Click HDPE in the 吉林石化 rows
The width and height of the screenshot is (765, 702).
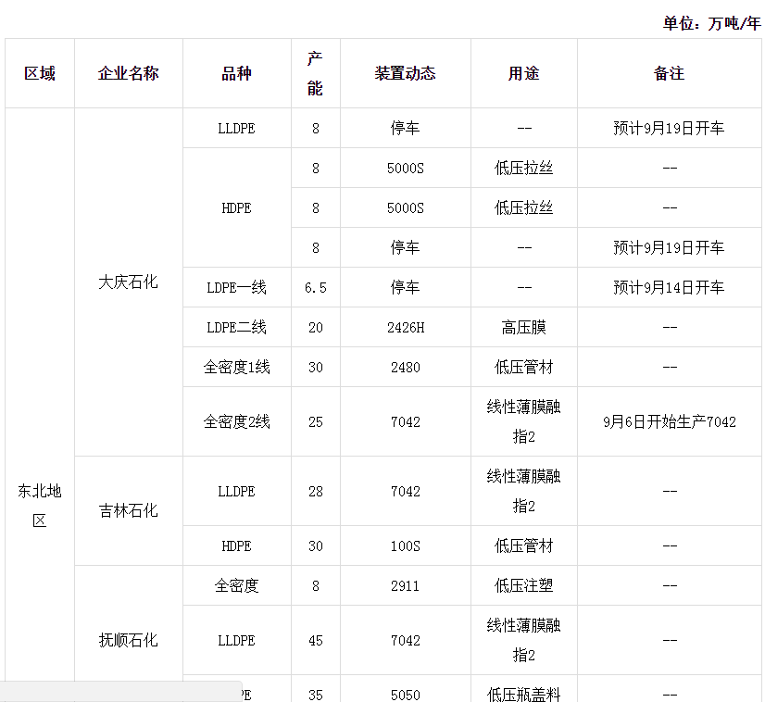tap(236, 545)
